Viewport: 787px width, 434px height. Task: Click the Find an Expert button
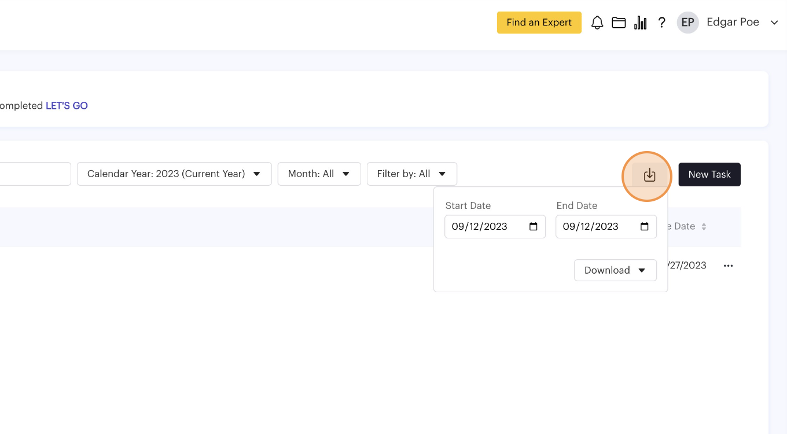[x=539, y=23]
